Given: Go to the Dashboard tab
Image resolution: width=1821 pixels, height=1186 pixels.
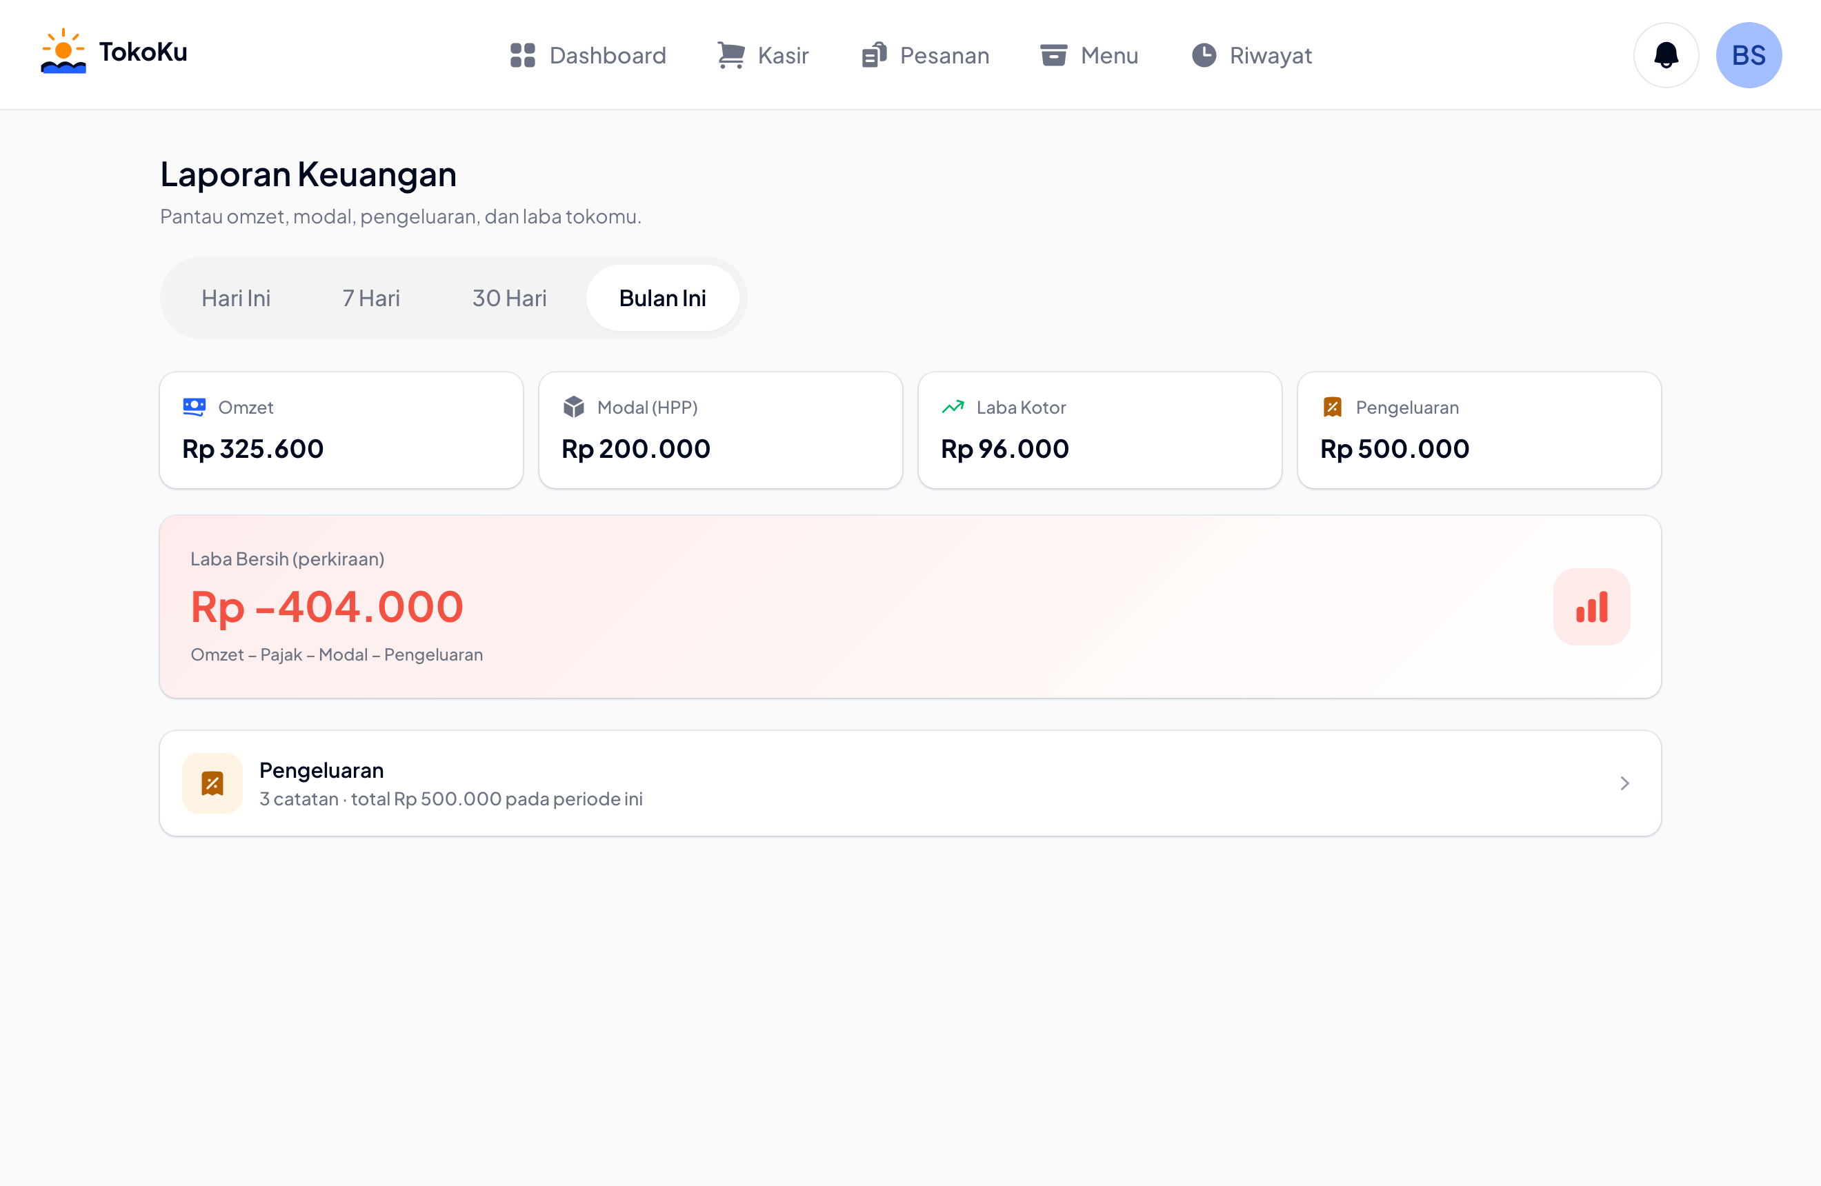Looking at the screenshot, I should (588, 55).
